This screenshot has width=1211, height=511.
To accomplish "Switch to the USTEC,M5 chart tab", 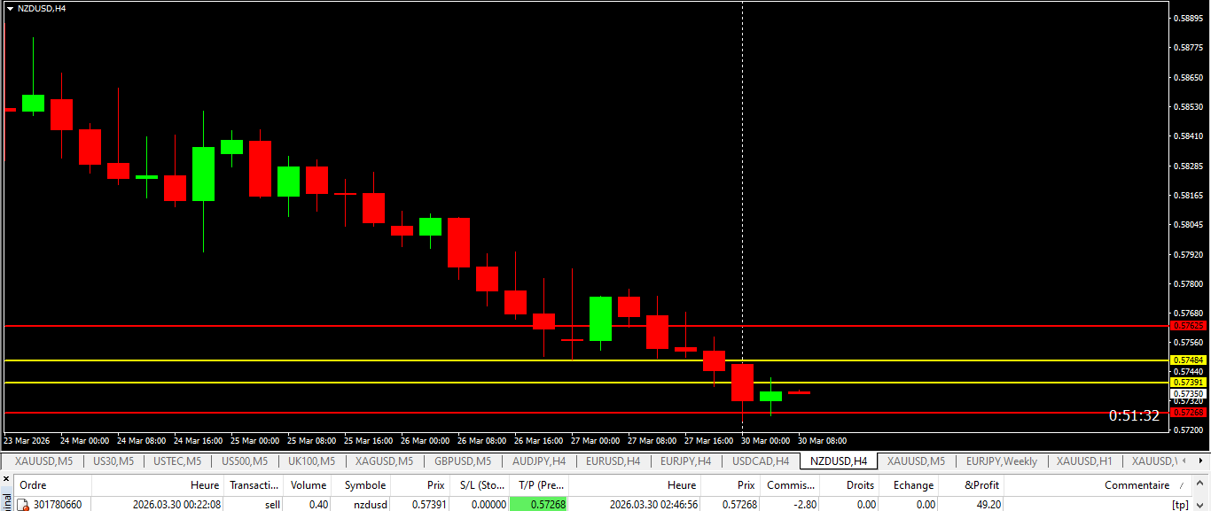I will (177, 461).
